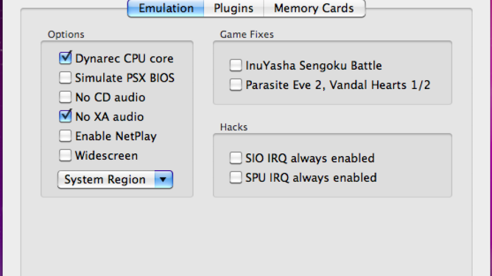Click the "always enabled" text of SPU IRQ

(334, 178)
